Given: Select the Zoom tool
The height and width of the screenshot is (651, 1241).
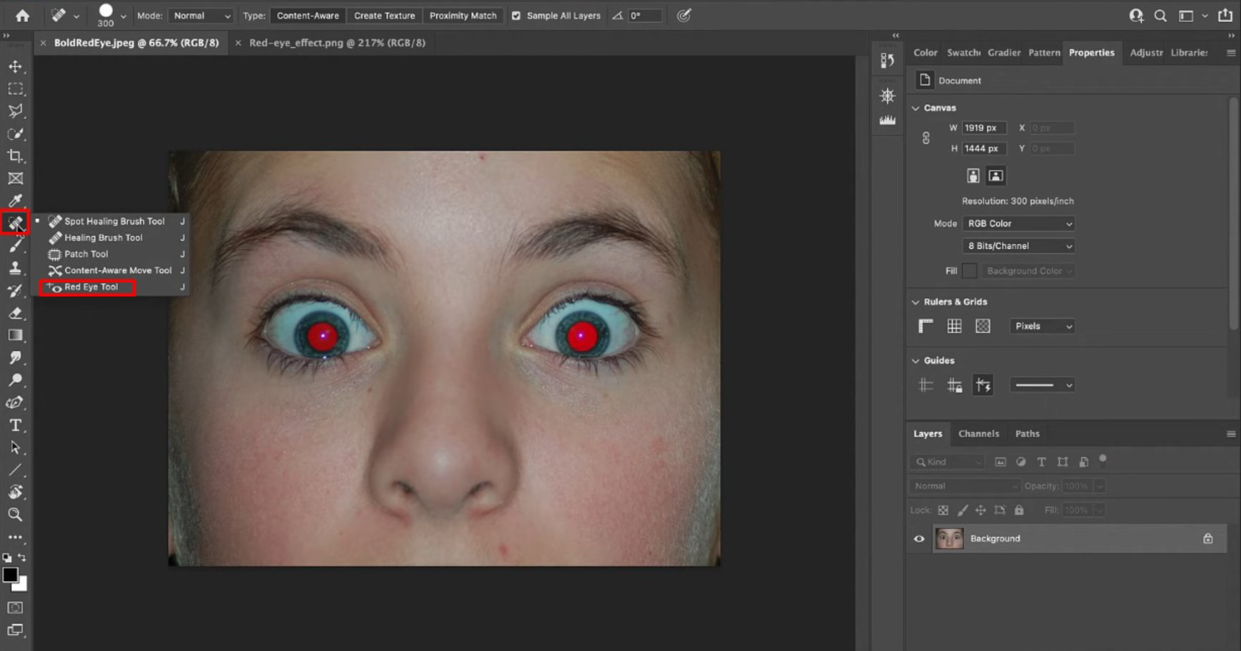Looking at the screenshot, I should [x=16, y=515].
